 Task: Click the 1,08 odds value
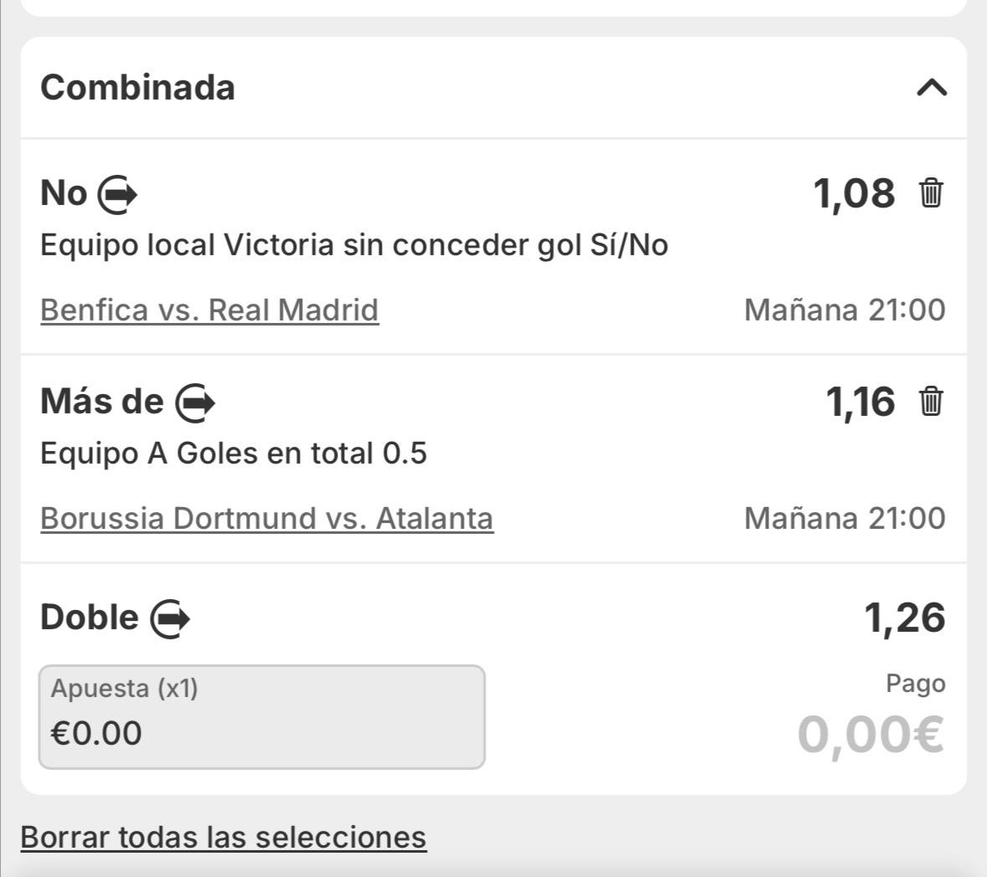pyautogui.click(x=854, y=193)
